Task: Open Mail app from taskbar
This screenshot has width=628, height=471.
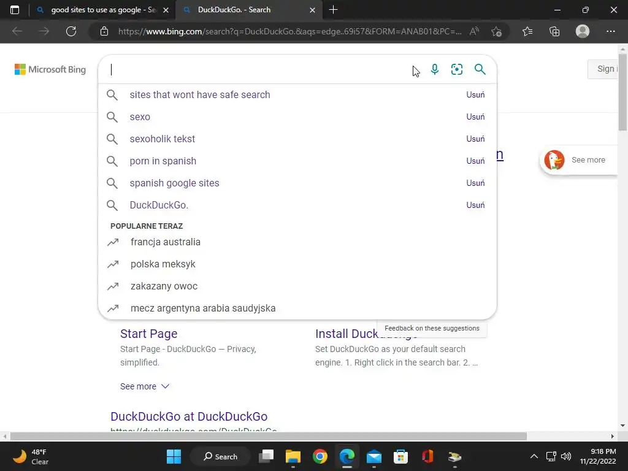Action: [373, 456]
